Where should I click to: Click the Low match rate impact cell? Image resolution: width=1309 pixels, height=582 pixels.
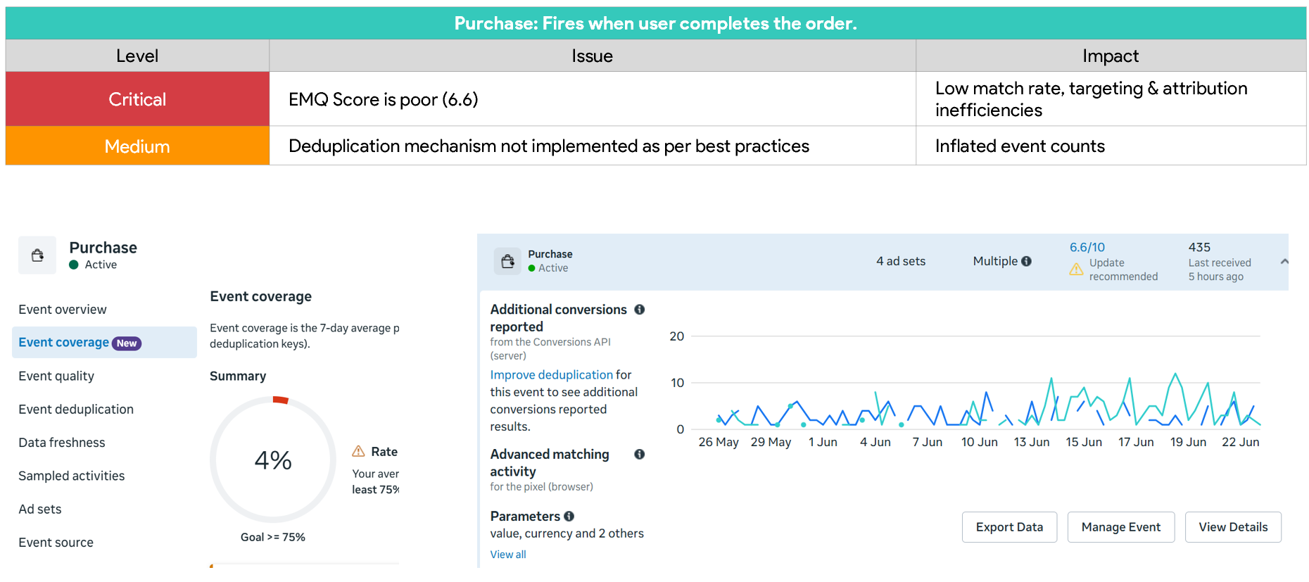click(1111, 99)
